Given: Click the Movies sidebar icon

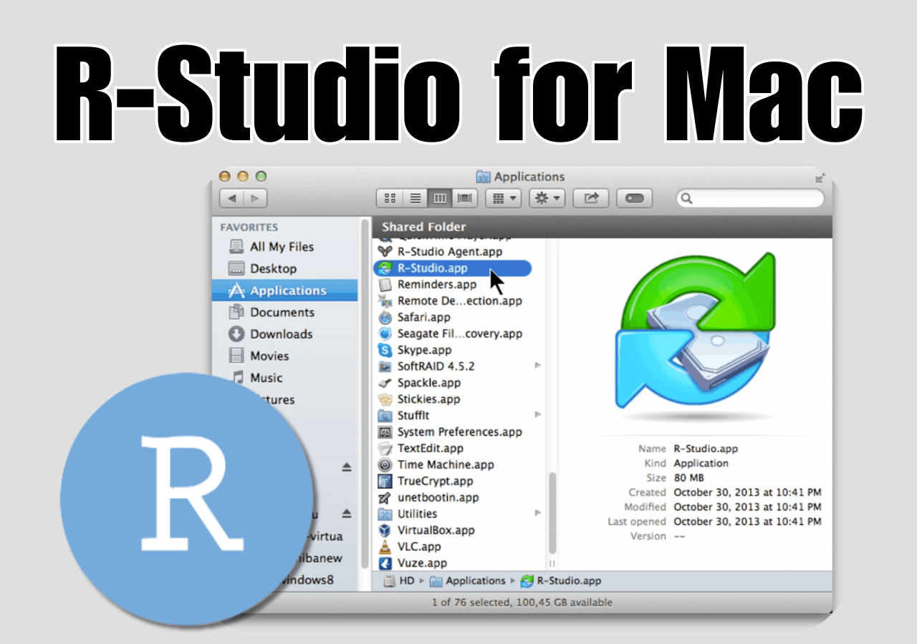Looking at the screenshot, I should tap(236, 356).
